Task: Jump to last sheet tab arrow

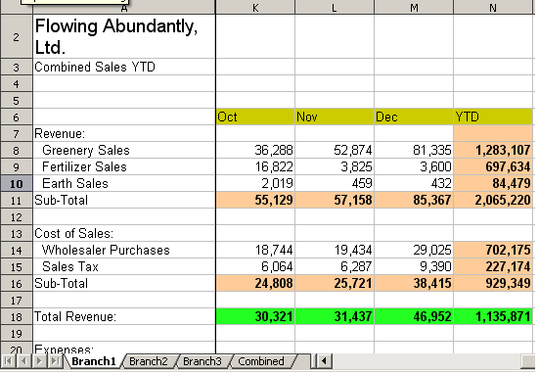Action: [55, 361]
